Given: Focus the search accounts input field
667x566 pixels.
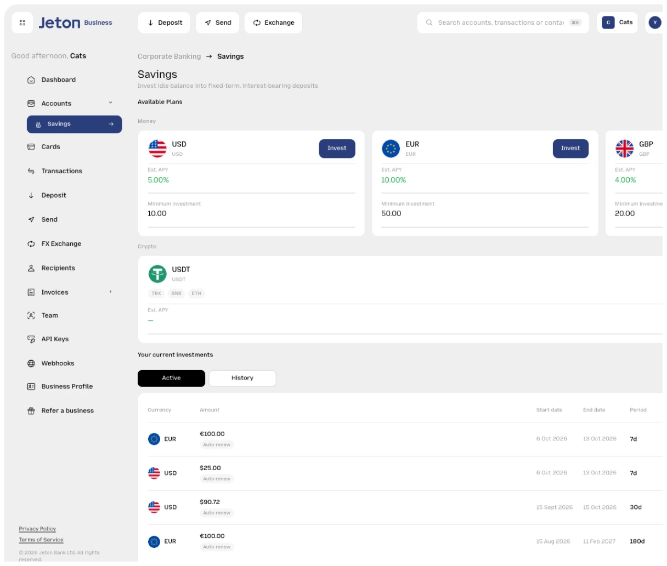Looking at the screenshot, I should (x=503, y=22).
